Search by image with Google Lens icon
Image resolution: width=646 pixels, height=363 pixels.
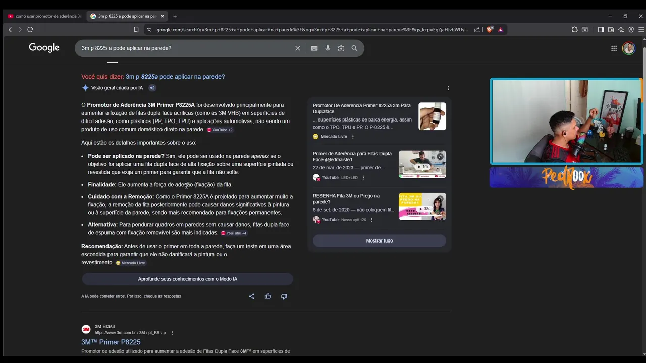tap(341, 48)
